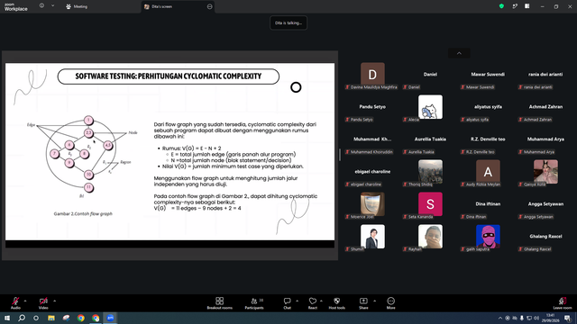The width and height of the screenshot is (577, 324).
Task: Toggle the view layout icon in title bar
Action: (x=527, y=6)
